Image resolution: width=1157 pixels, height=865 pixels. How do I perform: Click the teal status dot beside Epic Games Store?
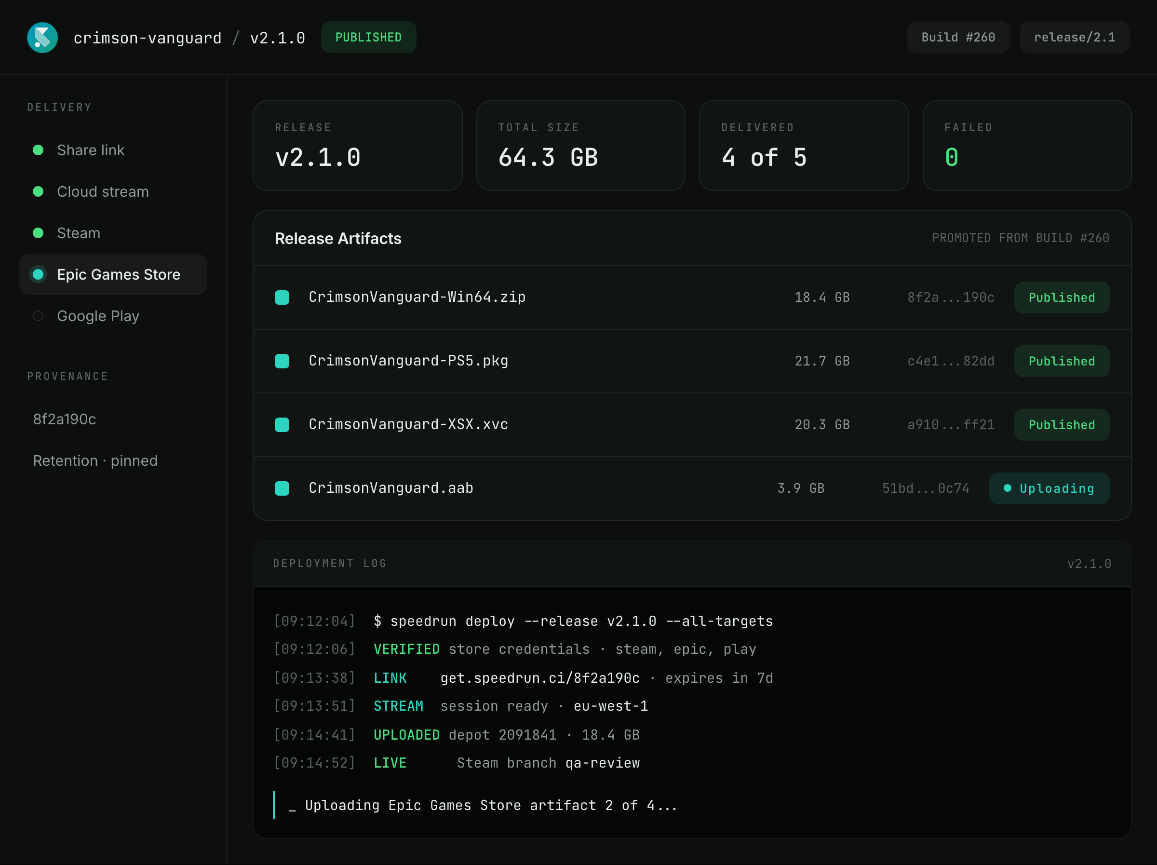[x=38, y=274]
